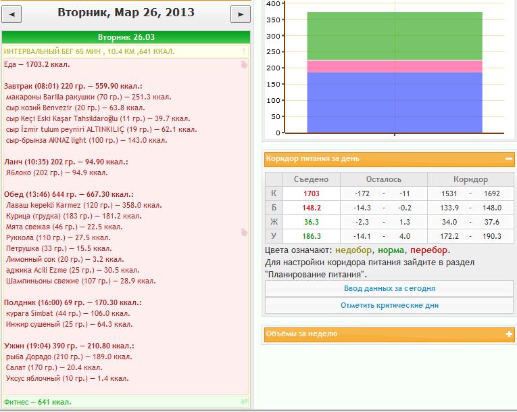Click сыр İzmir tulum peyniri entry
Screen dimensions: 517x412
pos(101,129)
